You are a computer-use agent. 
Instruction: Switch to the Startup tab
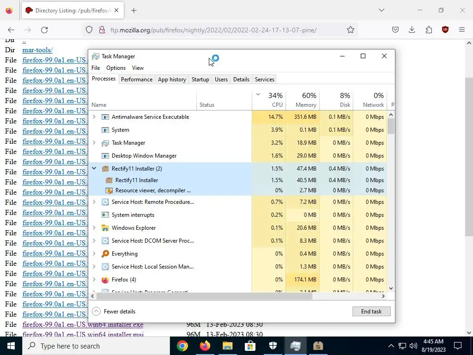click(200, 80)
